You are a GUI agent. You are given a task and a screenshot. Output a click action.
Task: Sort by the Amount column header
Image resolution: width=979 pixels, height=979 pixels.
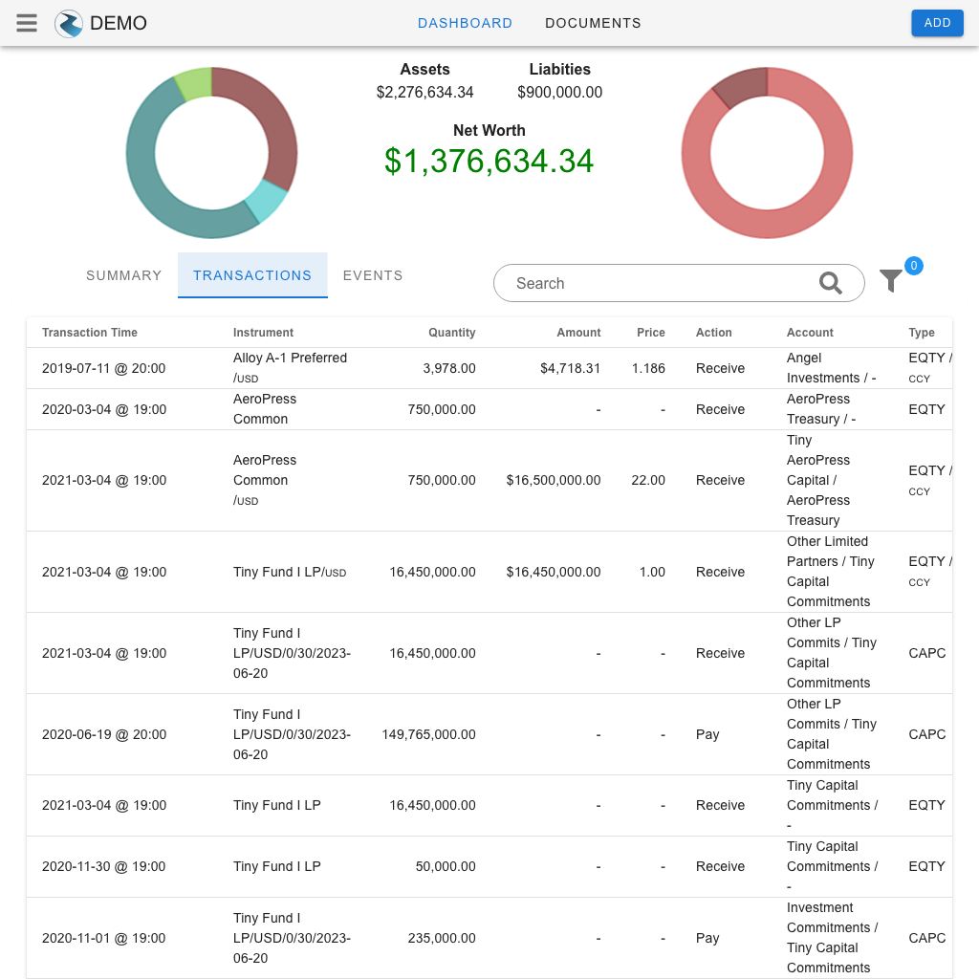click(578, 333)
